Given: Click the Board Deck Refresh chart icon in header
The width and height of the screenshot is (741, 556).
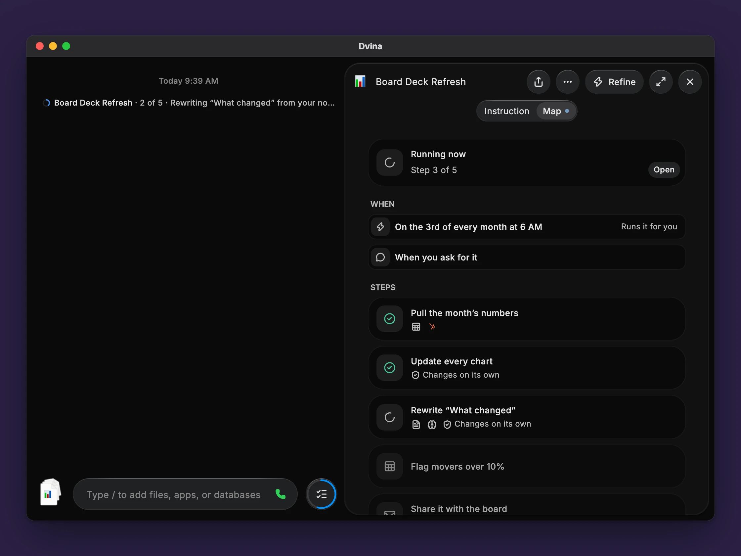Looking at the screenshot, I should 360,81.
